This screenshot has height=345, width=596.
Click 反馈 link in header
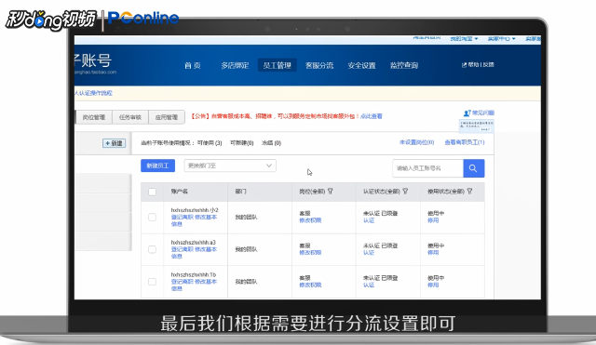click(x=488, y=65)
